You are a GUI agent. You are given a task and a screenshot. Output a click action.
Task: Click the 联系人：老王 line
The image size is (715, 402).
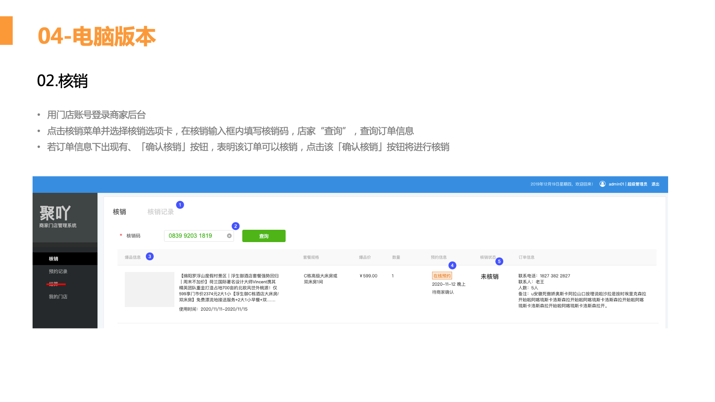point(531,282)
